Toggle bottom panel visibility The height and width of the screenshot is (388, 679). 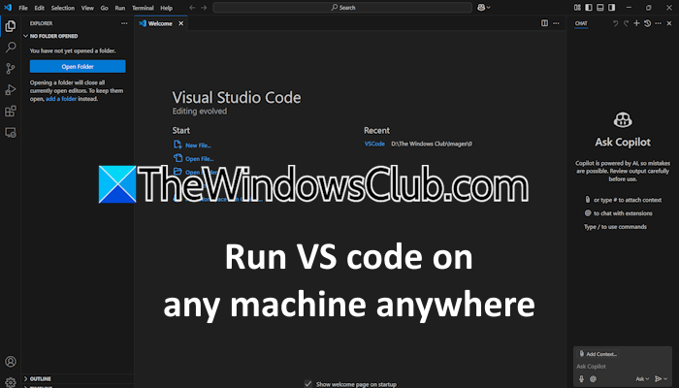600,8
